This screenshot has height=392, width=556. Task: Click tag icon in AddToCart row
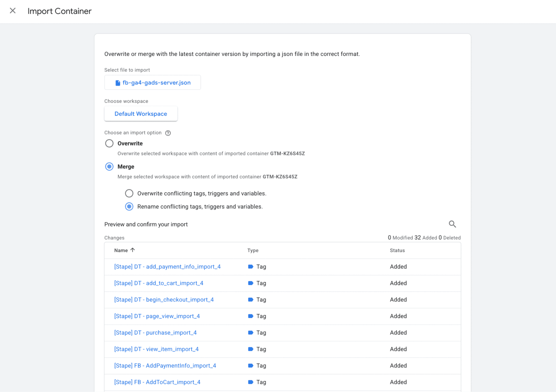tap(251, 382)
